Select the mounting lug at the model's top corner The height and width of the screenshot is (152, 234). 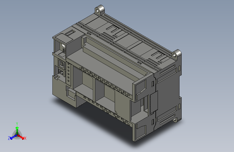click(x=100, y=10)
